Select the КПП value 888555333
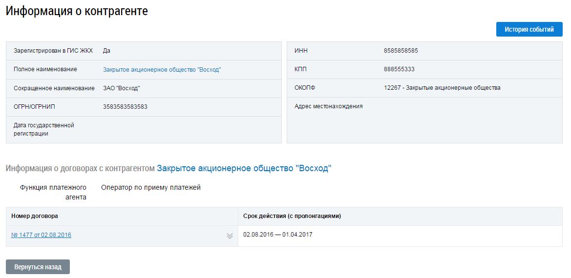The width and height of the screenshot is (571, 278). 399,69
